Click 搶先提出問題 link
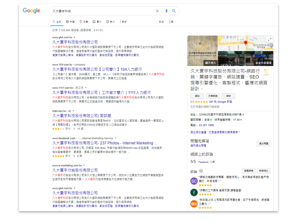This screenshot has width=297, height=223. coord(198,146)
